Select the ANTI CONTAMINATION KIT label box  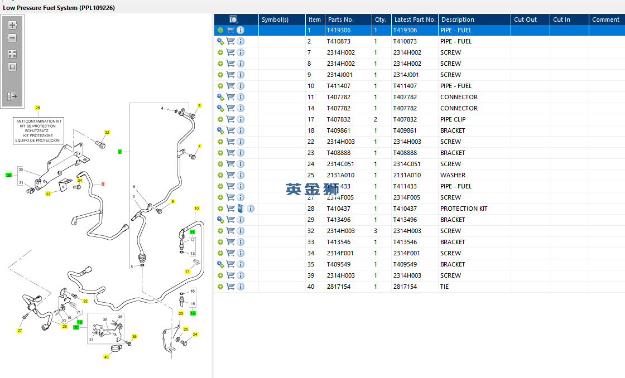tap(39, 130)
